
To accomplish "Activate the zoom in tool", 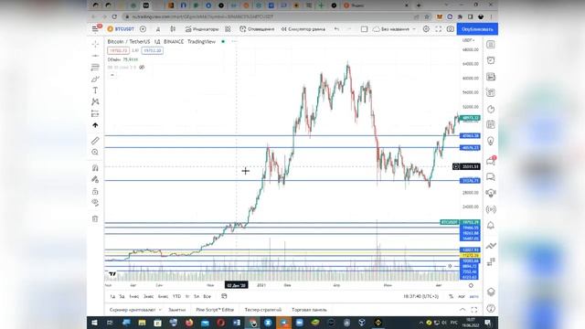I will (x=95, y=153).
